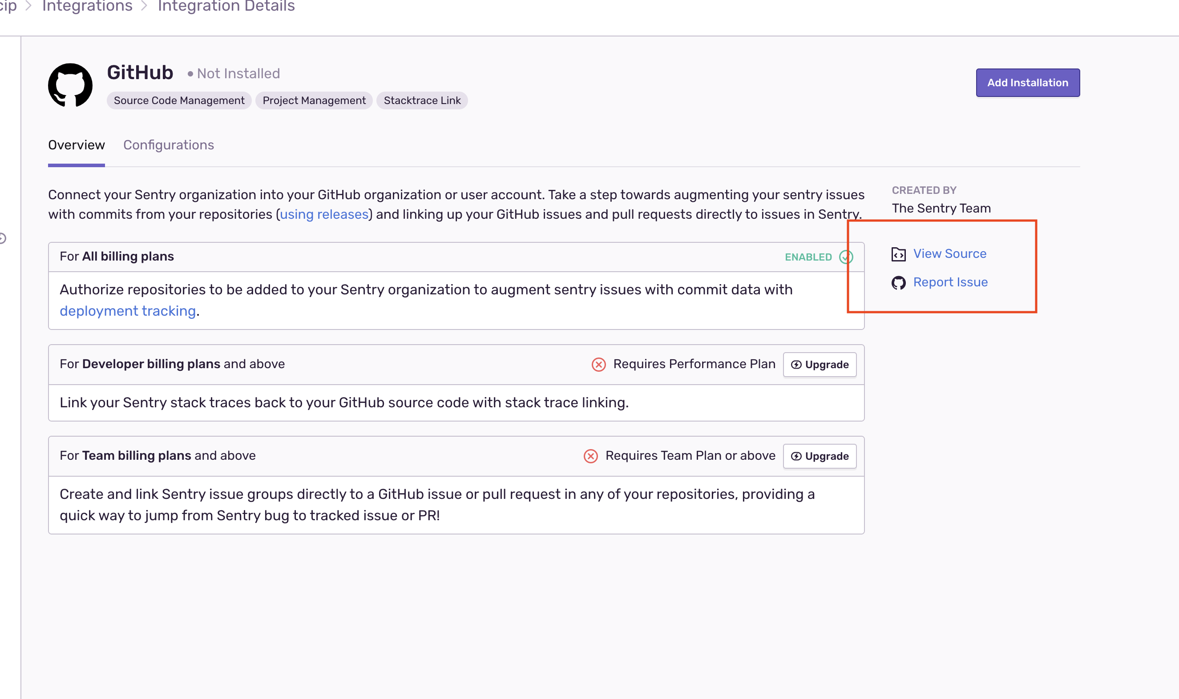Click the GitHub title heading
This screenshot has width=1179, height=699.
pyautogui.click(x=140, y=72)
